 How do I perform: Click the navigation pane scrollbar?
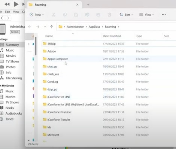click(x=36, y=46)
